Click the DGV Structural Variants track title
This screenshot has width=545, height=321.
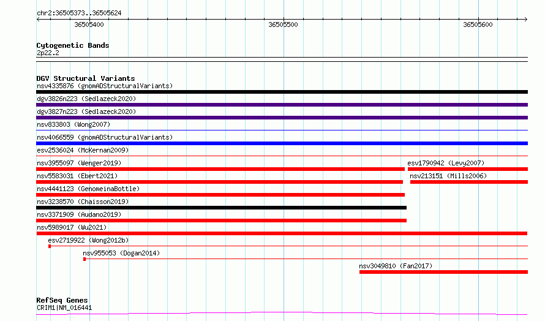(x=86, y=78)
